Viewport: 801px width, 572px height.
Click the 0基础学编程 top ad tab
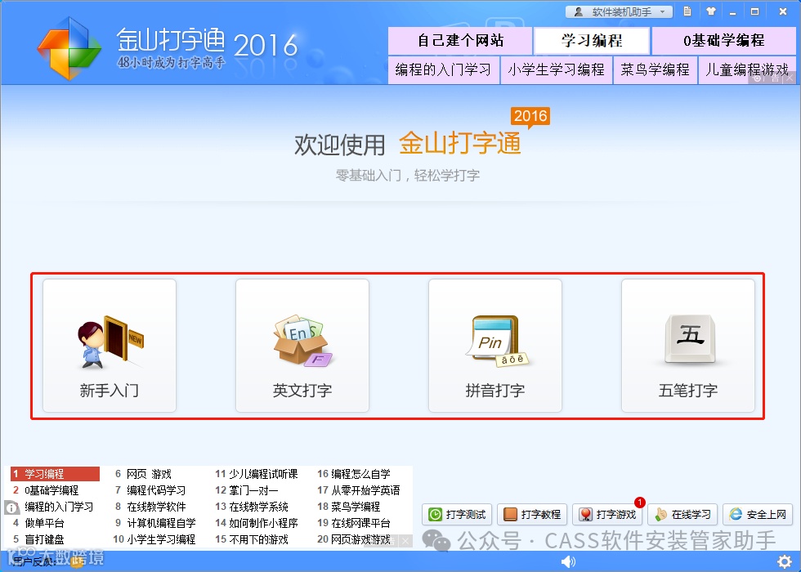[x=724, y=40]
